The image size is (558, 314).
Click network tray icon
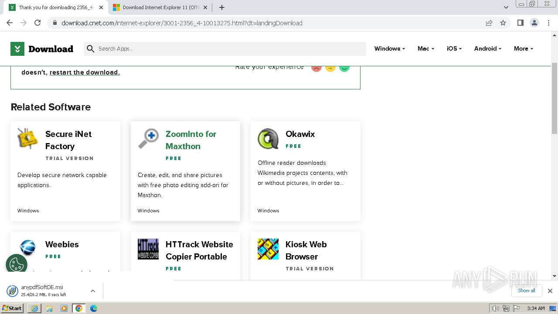coord(506,308)
